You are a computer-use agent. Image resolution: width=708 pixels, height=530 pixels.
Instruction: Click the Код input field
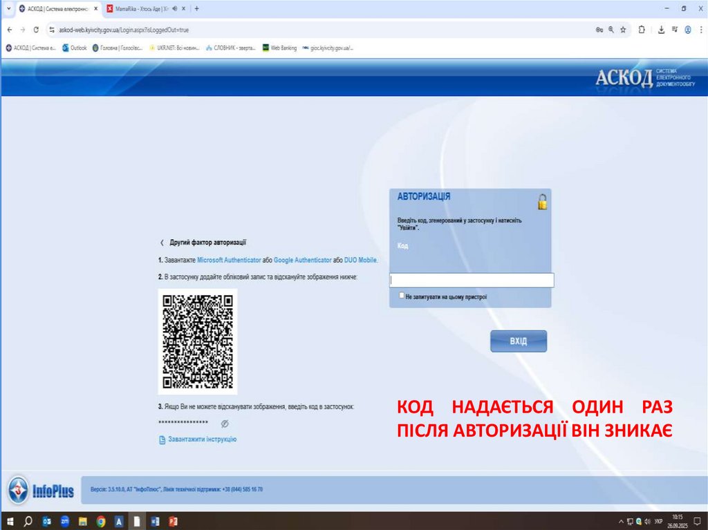[472, 280]
